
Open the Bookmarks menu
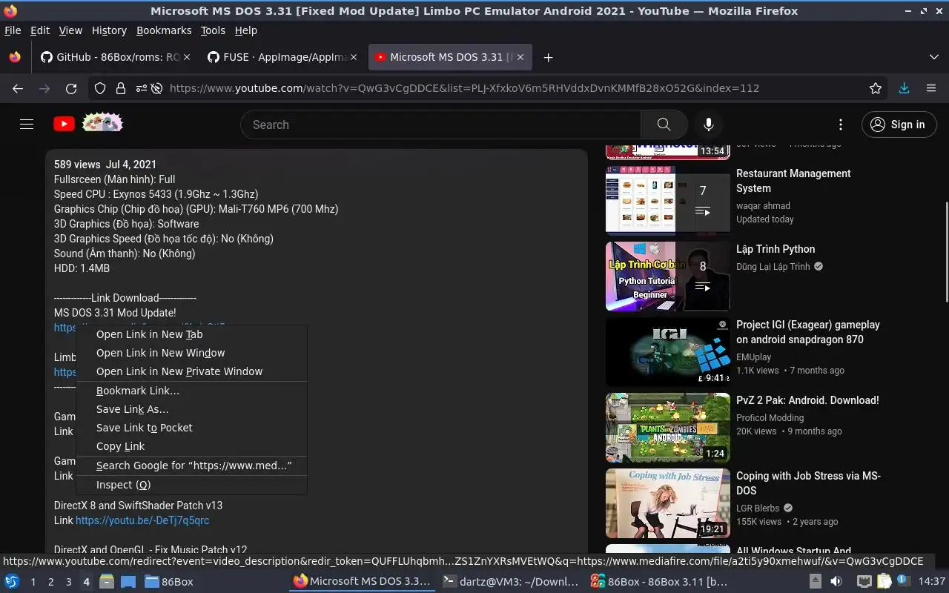pyautogui.click(x=164, y=30)
